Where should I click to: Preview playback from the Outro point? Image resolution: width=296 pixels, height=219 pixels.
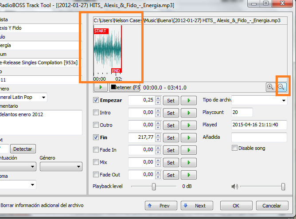(189, 125)
